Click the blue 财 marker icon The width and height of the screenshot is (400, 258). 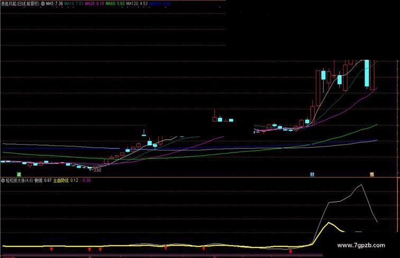click(312, 174)
